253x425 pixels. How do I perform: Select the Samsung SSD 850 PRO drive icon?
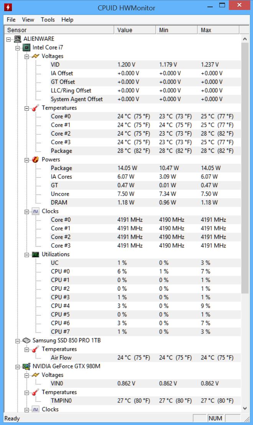click(26, 340)
